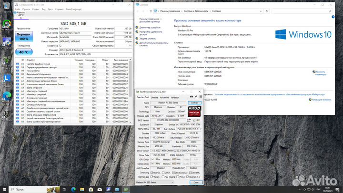Viewport: 343px width, 193px height.
Task: Switch to the Advanced tab in GPU-Z
Action: [164, 97]
